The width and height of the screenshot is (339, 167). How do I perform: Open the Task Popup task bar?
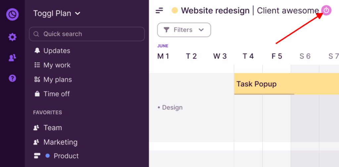(x=286, y=84)
